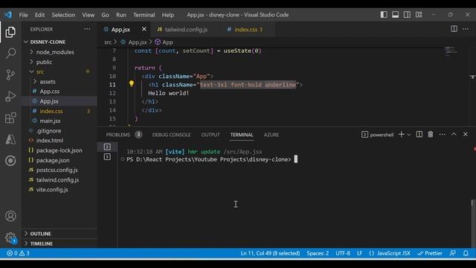Click Prettier in the status bar
The image size is (476, 268).
click(x=430, y=253)
